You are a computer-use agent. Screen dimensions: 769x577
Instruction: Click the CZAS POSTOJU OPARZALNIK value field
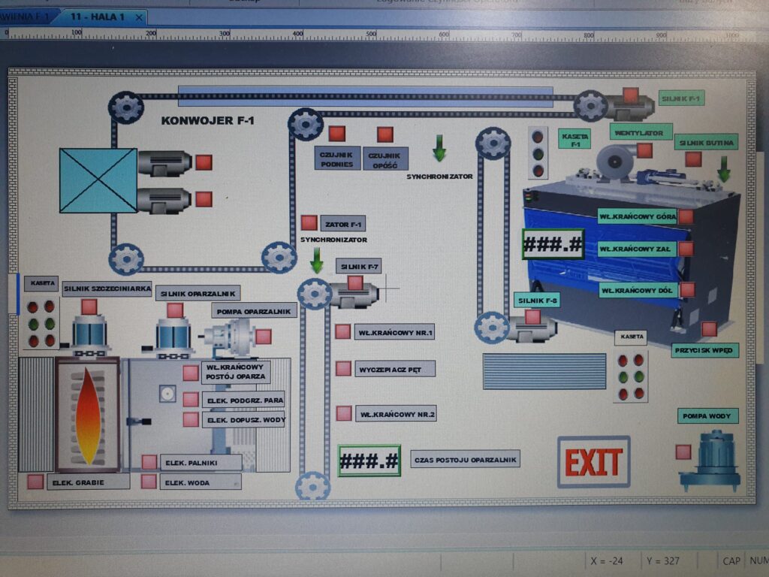(x=369, y=461)
